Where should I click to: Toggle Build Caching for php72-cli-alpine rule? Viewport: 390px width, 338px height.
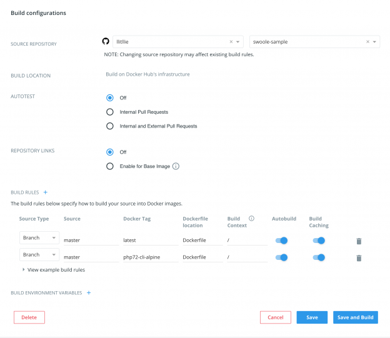point(319,257)
